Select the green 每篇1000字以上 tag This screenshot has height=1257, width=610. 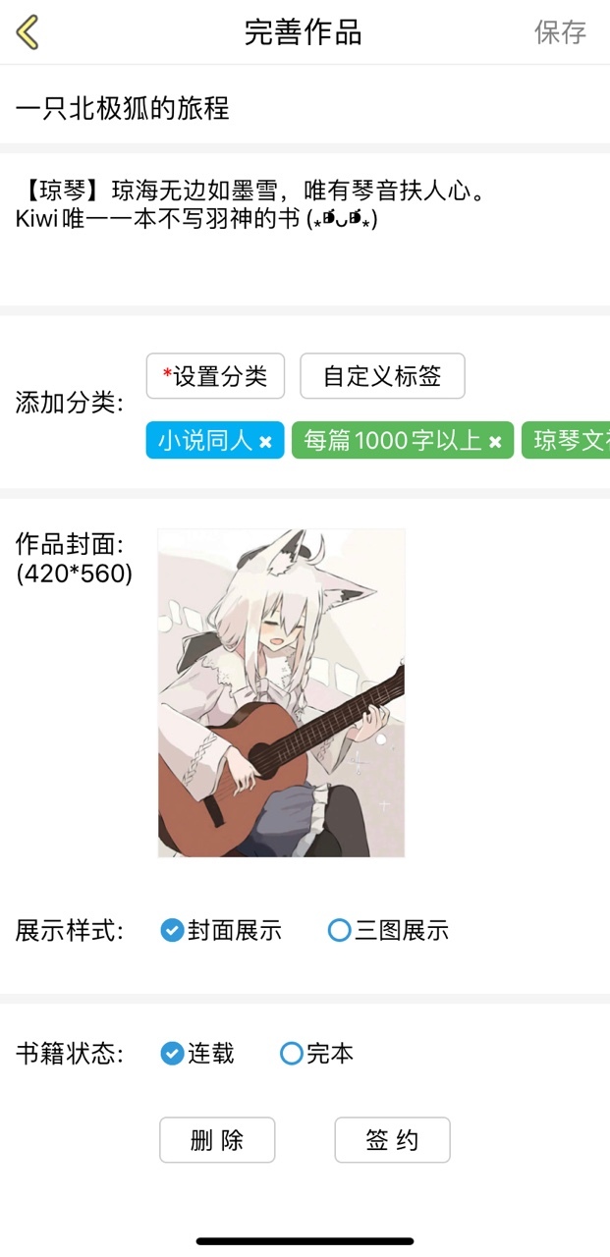click(x=403, y=441)
